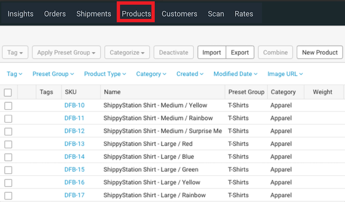Open SKU link DFB-17
The width and height of the screenshot is (345, 202).
point(74,195)
